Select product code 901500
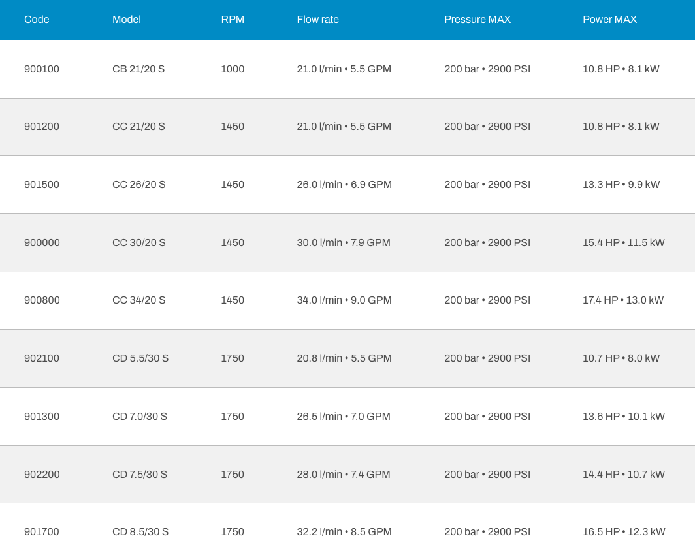 coord(42,185)
